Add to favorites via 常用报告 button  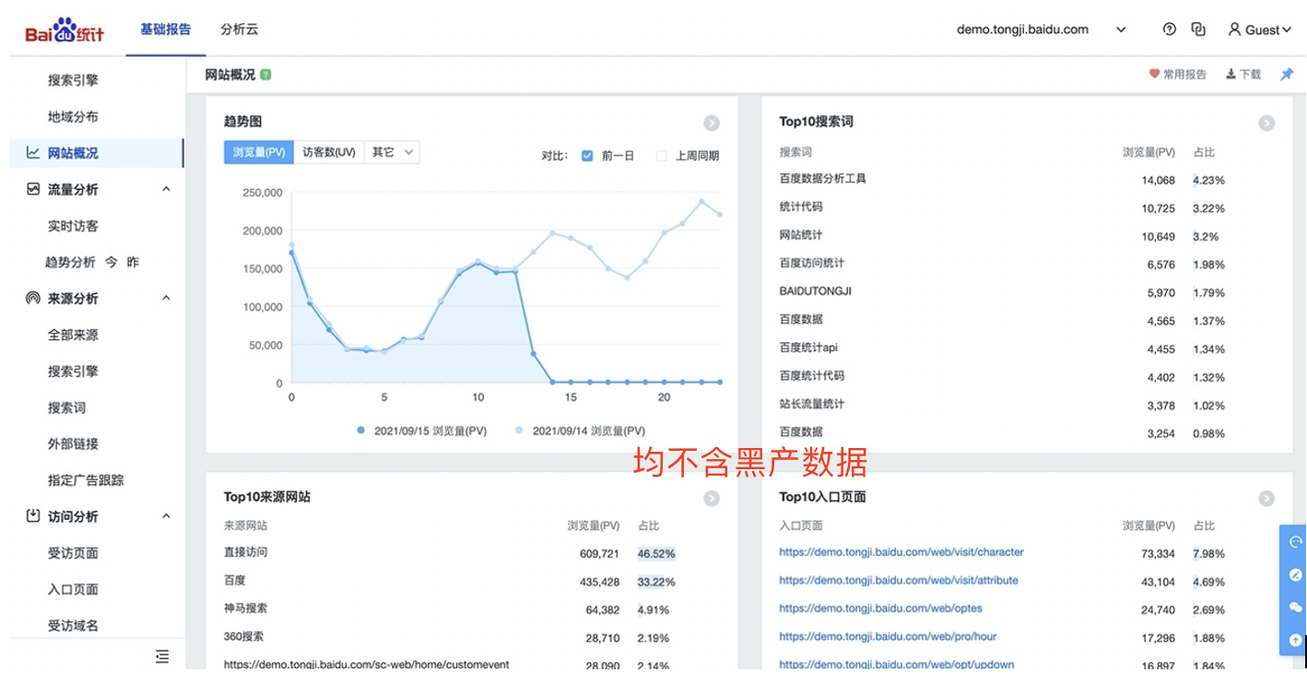pos(1177,75)
